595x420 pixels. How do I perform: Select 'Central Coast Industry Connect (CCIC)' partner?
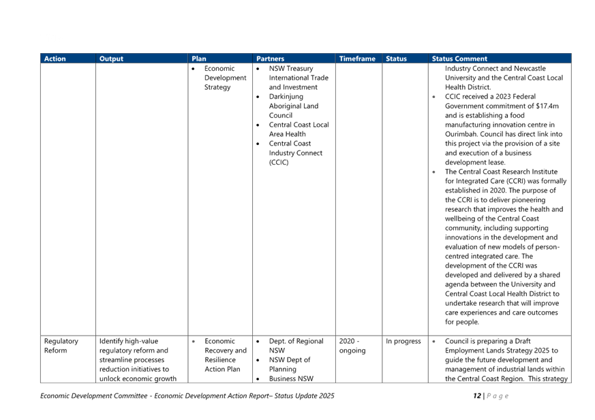(295, 152)
